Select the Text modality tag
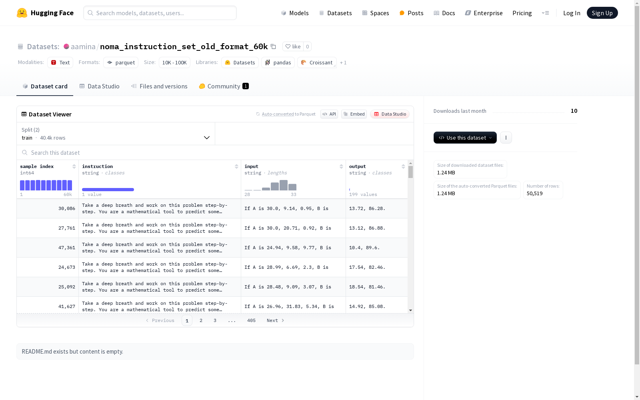The image size is (640, 400). click(x=60, y=62)
